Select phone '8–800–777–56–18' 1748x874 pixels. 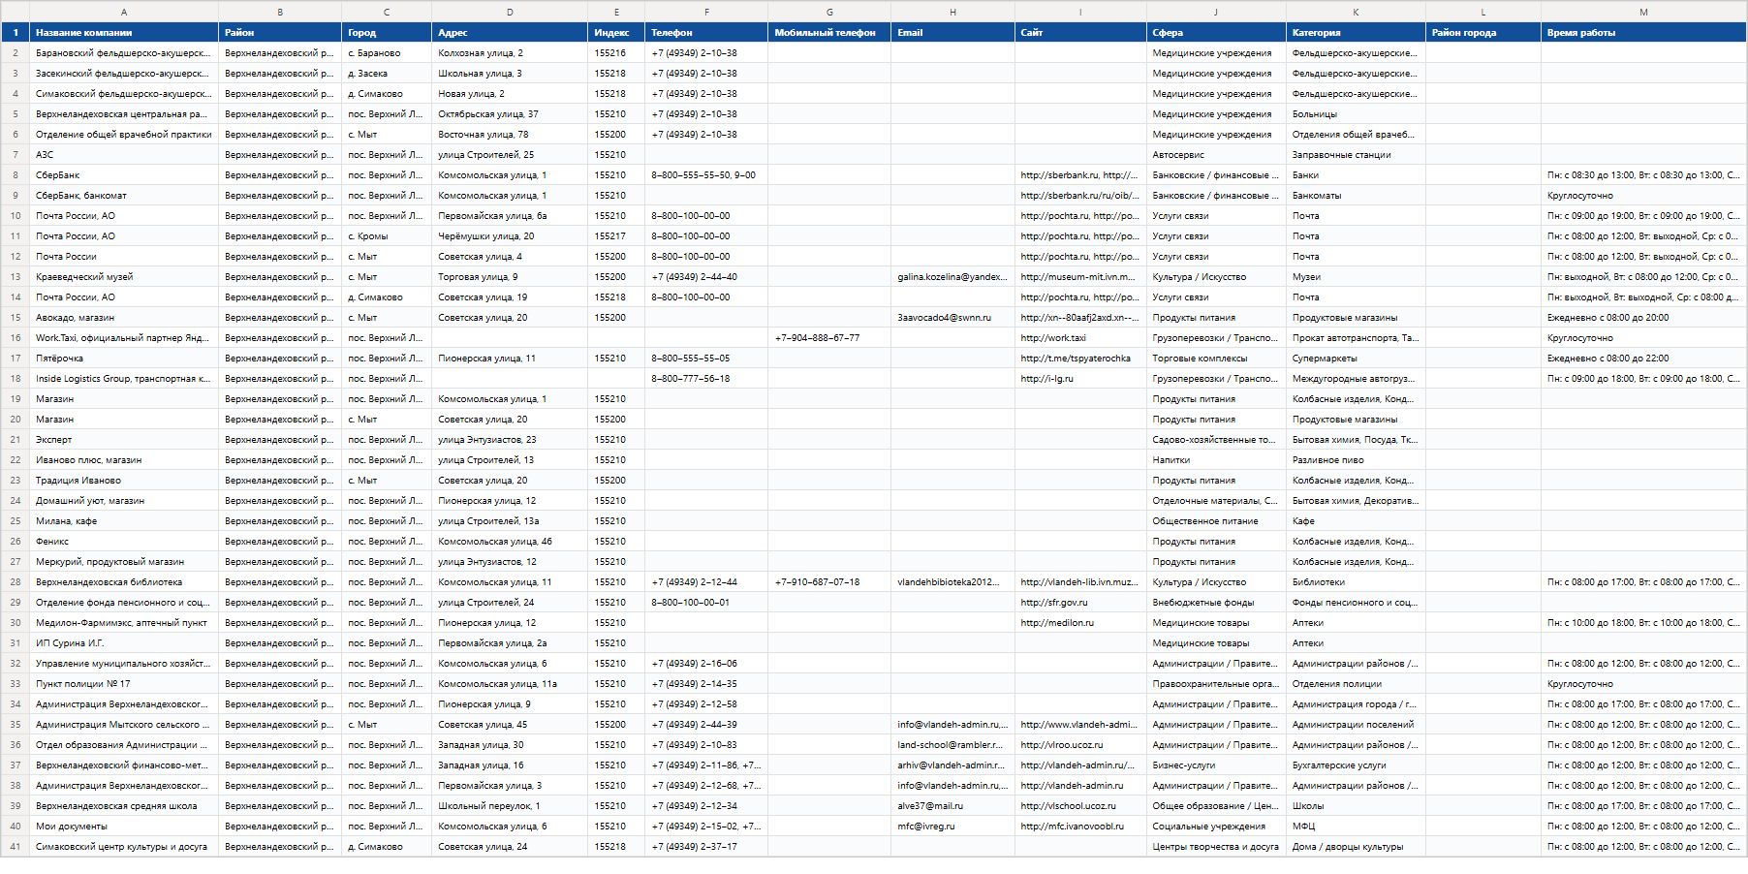706,378
